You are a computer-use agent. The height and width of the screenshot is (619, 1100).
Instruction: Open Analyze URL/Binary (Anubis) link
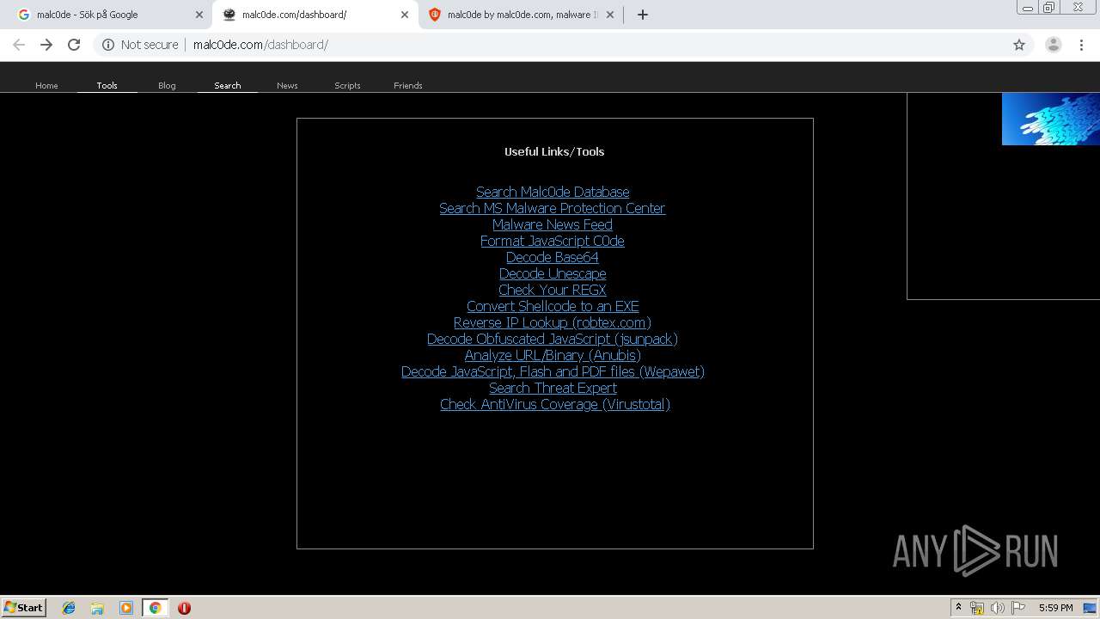553,355
